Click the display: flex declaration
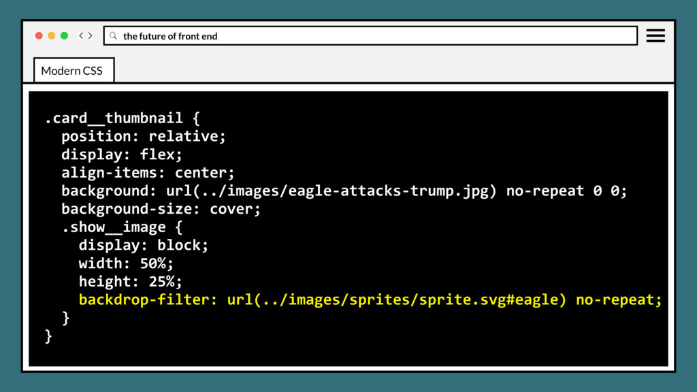The width and height of the screenshot is (697, 392). coord(122,154)
